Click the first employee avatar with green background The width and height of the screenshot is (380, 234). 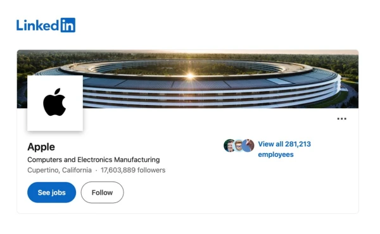[229, 145]
